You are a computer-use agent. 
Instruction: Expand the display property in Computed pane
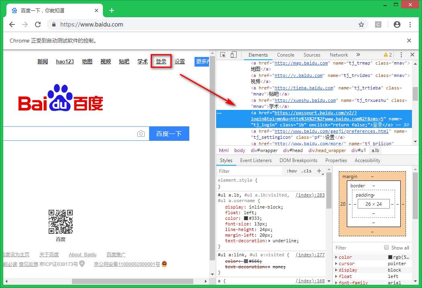[x=337, y=270]
